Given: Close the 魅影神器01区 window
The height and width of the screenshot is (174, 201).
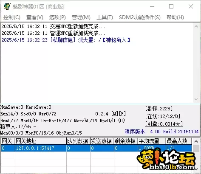Looking at the screenshot, I should point(191,6).
